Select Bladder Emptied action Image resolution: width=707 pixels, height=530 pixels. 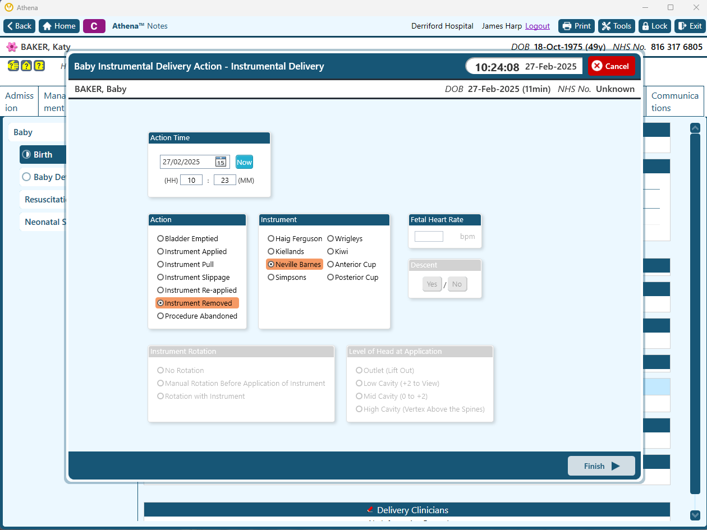(187, 238)
